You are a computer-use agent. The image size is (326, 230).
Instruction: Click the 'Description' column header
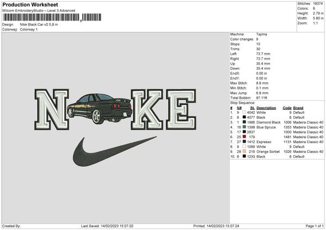[x=266, y=108]
